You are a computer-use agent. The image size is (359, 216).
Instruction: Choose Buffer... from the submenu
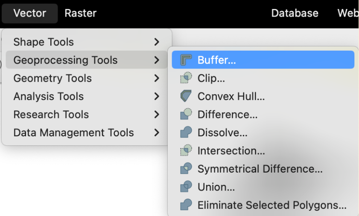[x=217, y=60]
